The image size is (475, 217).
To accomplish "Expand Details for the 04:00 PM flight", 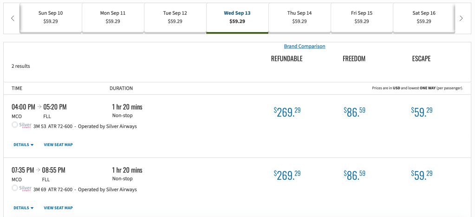I will coord(24,145).
